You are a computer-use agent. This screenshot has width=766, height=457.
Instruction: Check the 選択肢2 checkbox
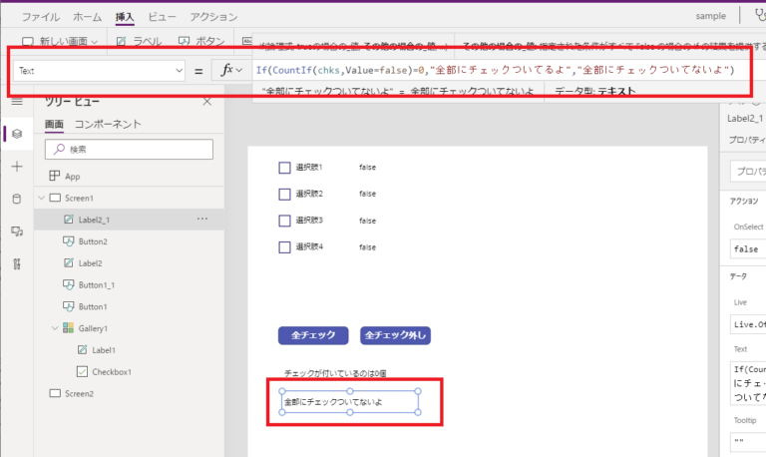click(x=285, y=194)
